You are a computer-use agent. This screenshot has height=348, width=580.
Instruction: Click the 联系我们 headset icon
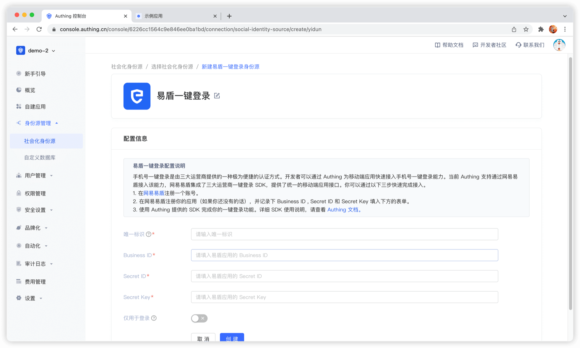pos(518,45)
